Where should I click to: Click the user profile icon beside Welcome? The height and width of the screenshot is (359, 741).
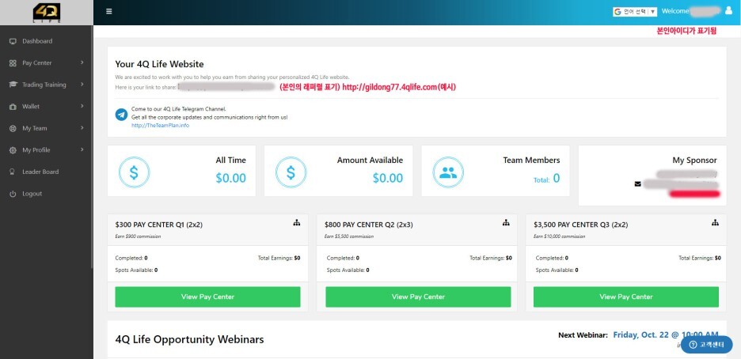point(728,11)
